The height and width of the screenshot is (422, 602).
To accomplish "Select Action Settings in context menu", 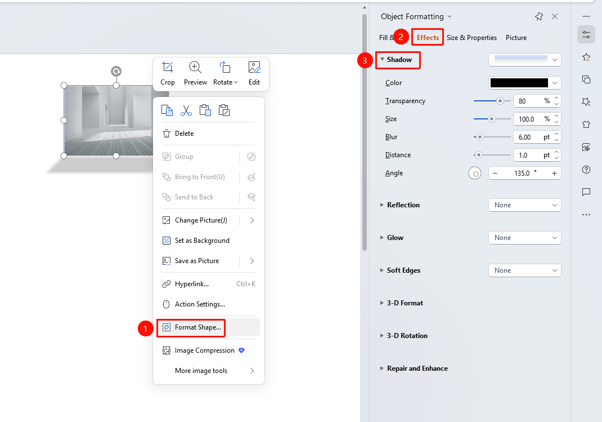I will point(208,304).
